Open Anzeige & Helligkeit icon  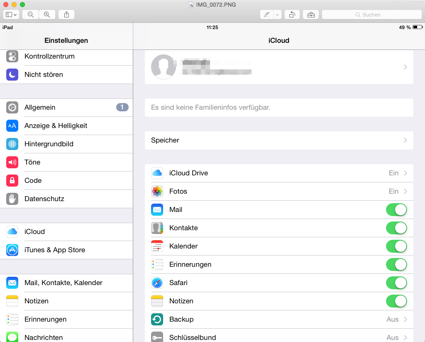(12, 125)
